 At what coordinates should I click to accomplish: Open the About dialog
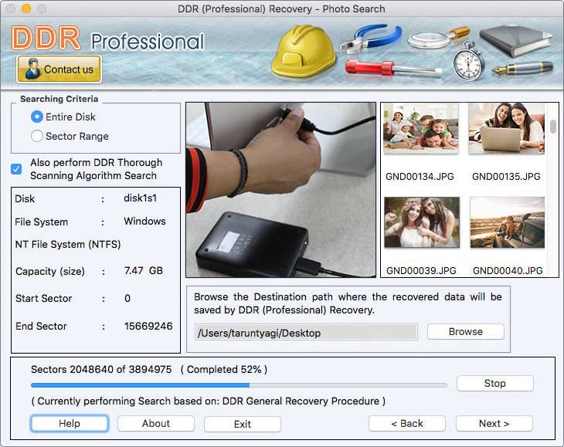[x=156, y=423]
